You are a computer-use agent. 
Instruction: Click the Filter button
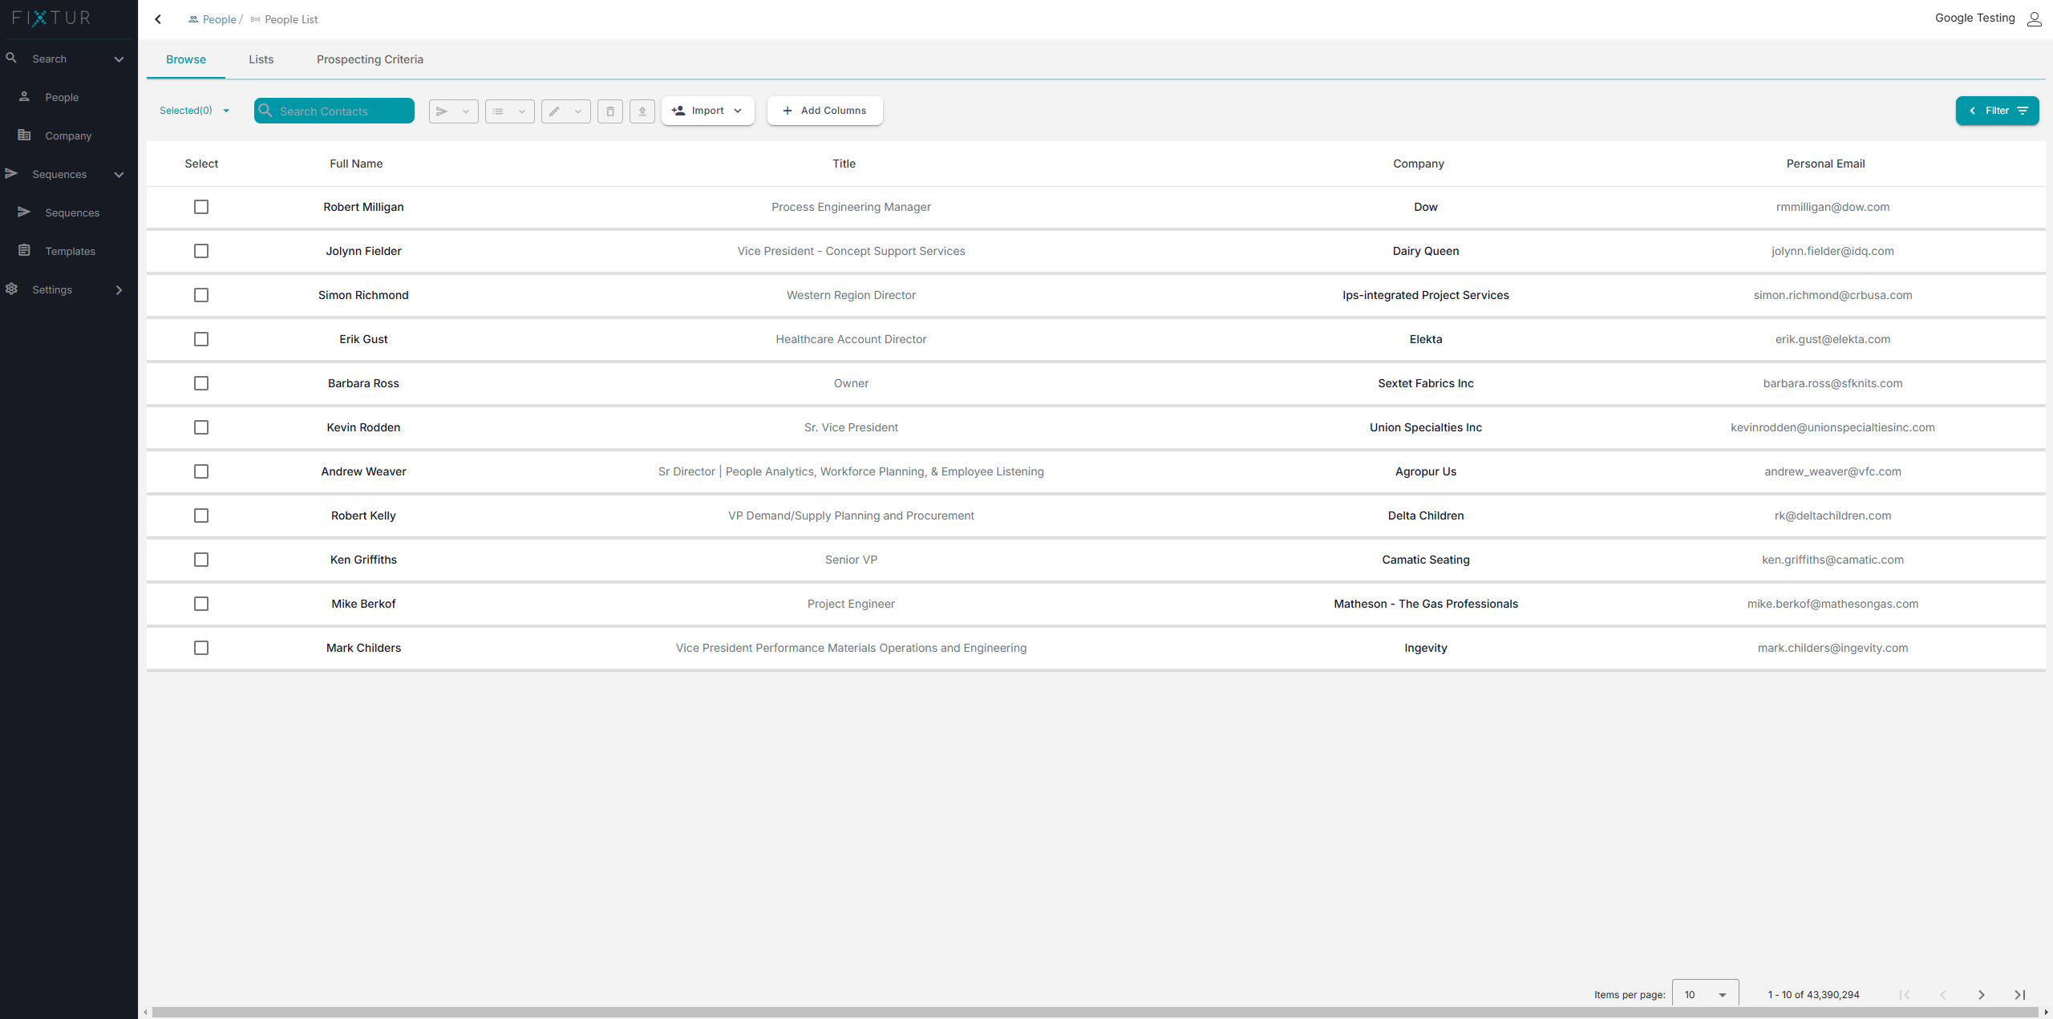[1997, 111]
